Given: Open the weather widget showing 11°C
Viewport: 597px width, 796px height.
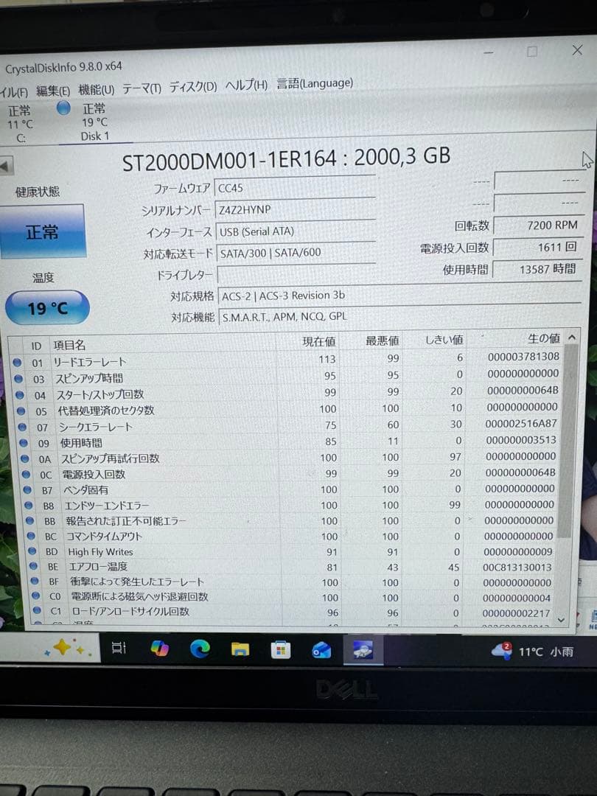Looking at the screenshot, I should point(533,652).
